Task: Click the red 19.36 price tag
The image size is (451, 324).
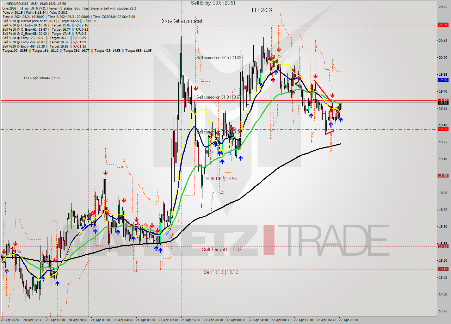Action: point(443,129)
